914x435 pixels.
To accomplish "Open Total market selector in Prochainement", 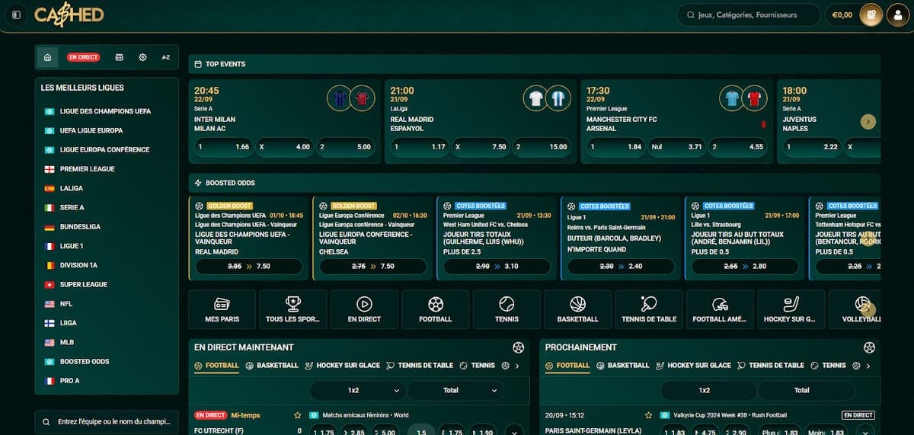I will [806, 390].
